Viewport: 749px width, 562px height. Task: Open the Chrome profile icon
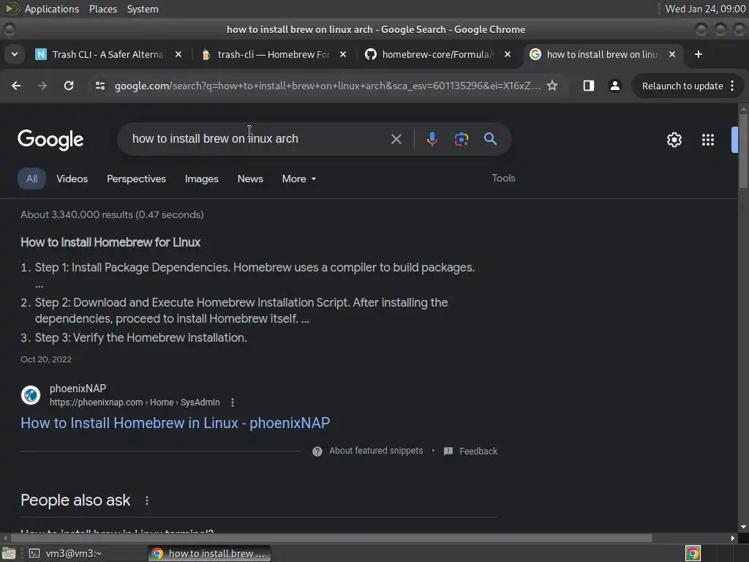[614, 86]
